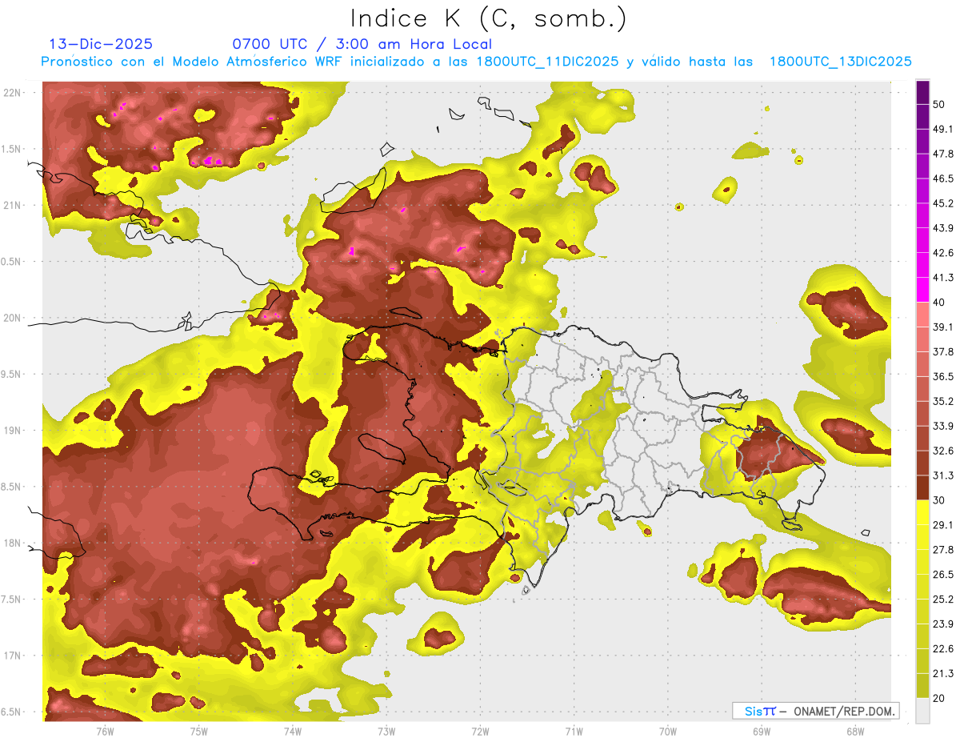This screenshot has width=960, height=742.
Task: Click the colorbar label '47.8'
Action: point(943,154)
